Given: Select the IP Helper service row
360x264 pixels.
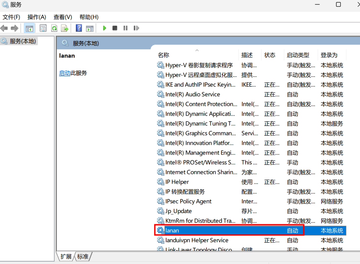Looking at the screenshot, I should [177, 182].
